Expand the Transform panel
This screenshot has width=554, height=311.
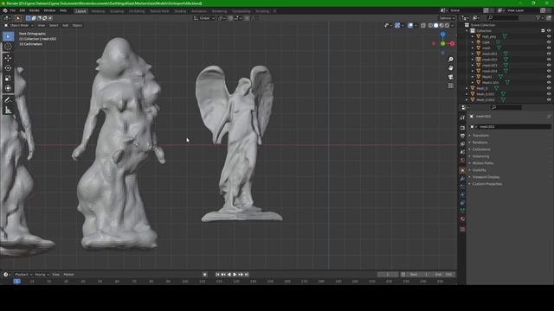[x=480, y=136]
